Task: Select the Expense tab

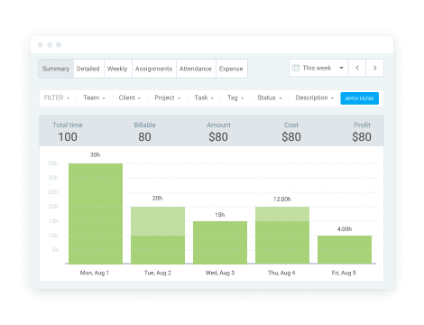Action: [x=231, y=69]
